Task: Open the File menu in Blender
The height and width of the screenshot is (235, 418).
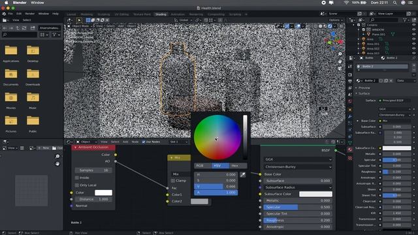Action: click(10, 14)
